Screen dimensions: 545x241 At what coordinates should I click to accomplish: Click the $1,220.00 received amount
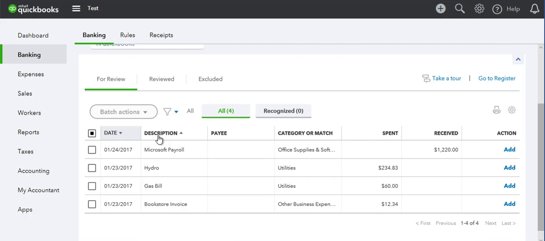[x=446, y=150]
